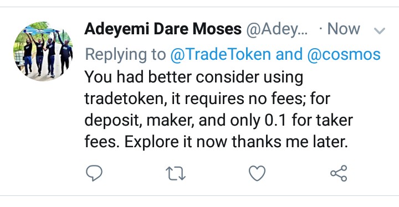399x207 pixels.
Task: Click 'Explore it now thanks me later.' text
Action: [x=236, y=142]
